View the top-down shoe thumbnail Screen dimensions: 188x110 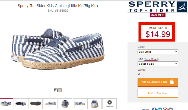21,104
